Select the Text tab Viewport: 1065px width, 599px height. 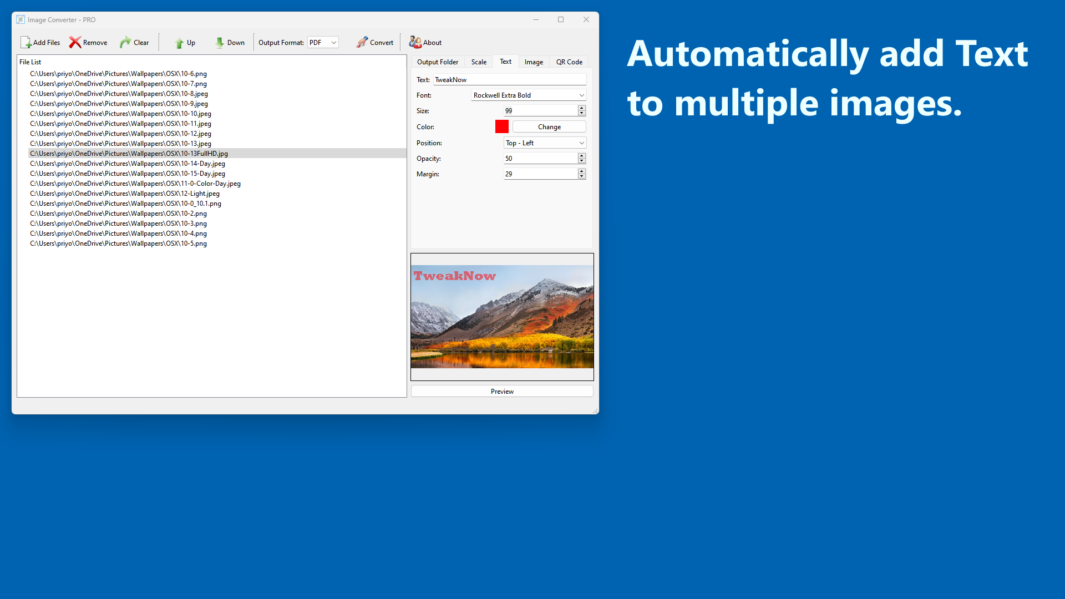click(505, 62)
